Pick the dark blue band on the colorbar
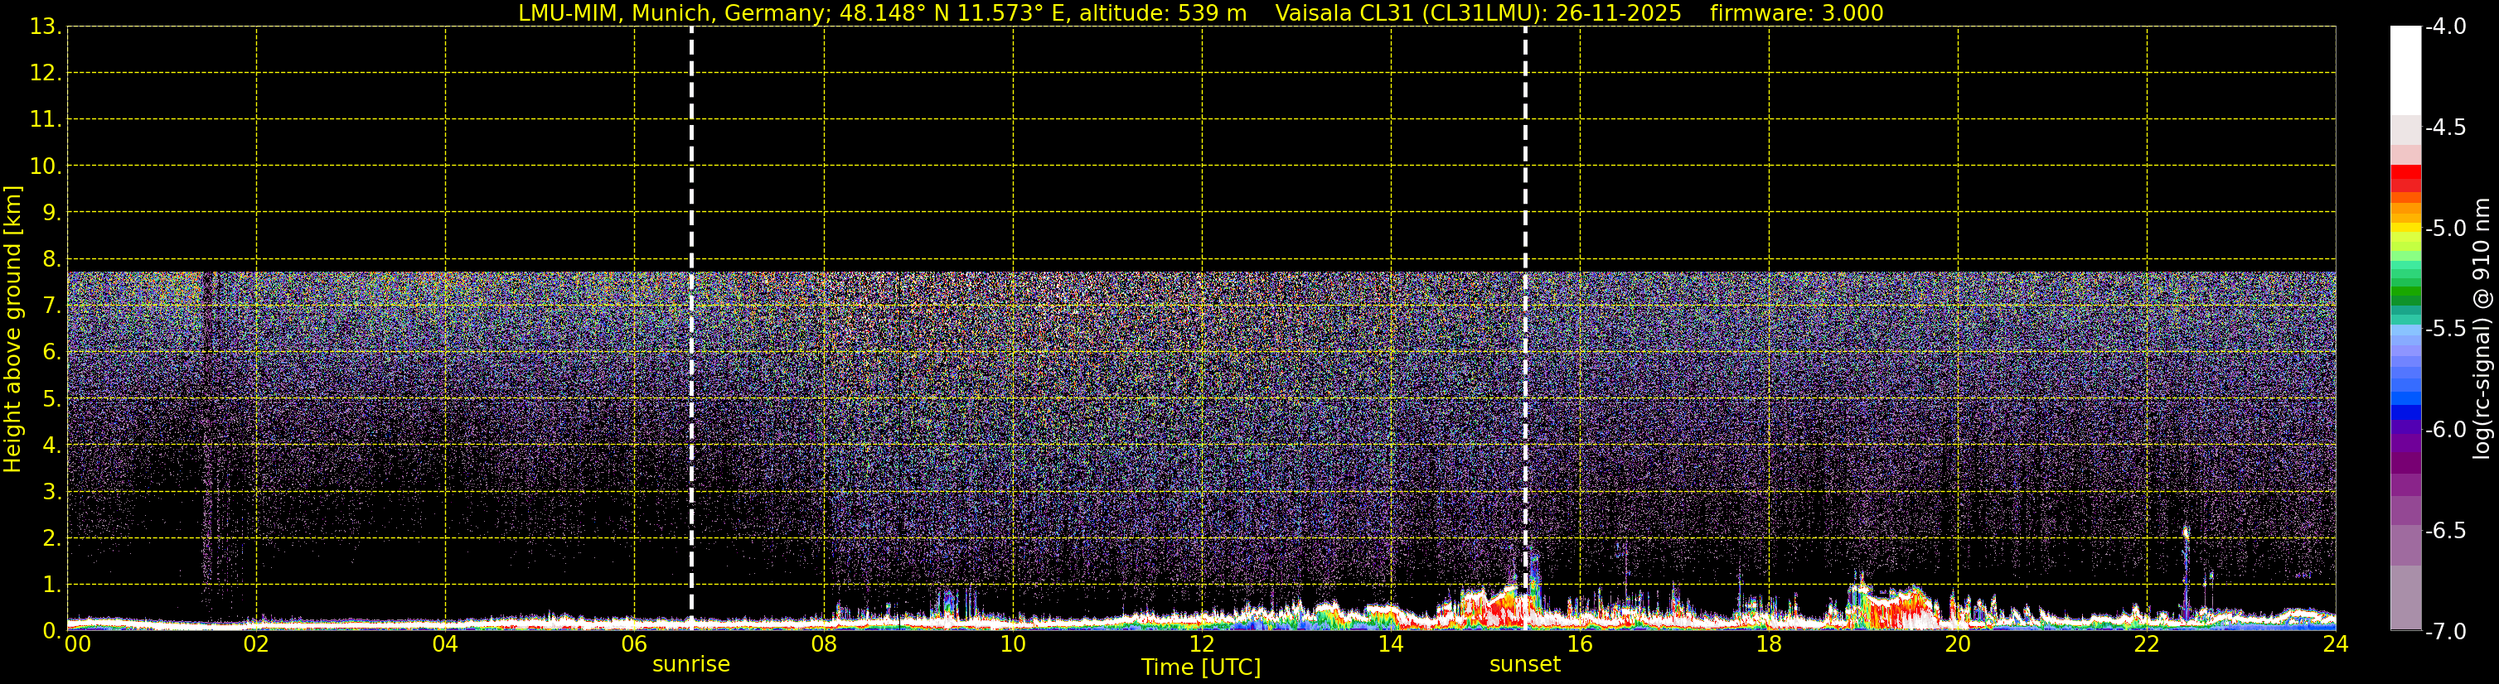 tap(2406, 412)
